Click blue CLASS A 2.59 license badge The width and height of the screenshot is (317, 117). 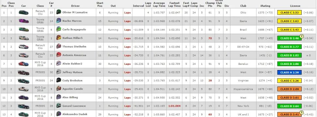[x=290, y=72]
